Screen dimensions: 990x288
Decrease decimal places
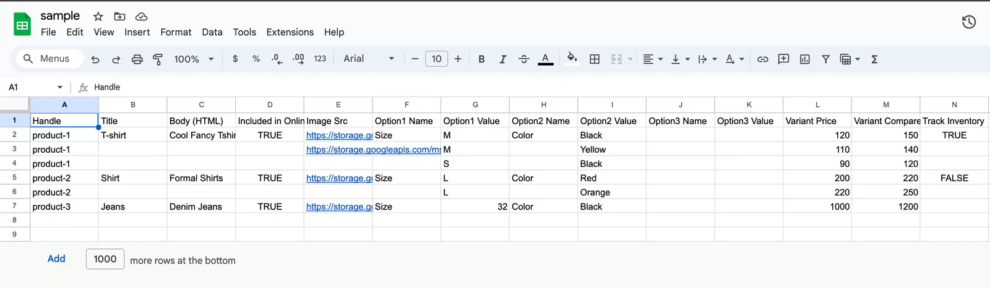(x=277, y=59)
